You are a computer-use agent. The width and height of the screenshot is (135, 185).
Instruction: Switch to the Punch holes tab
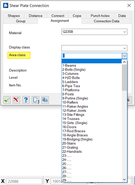100,16
